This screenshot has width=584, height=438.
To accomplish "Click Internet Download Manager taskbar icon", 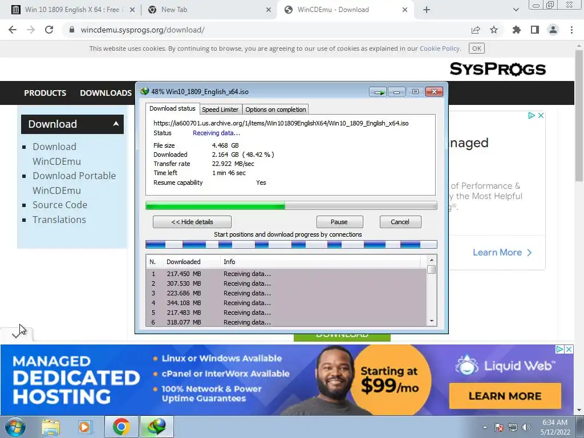I will pyautogui.click(x=156, y=427).
